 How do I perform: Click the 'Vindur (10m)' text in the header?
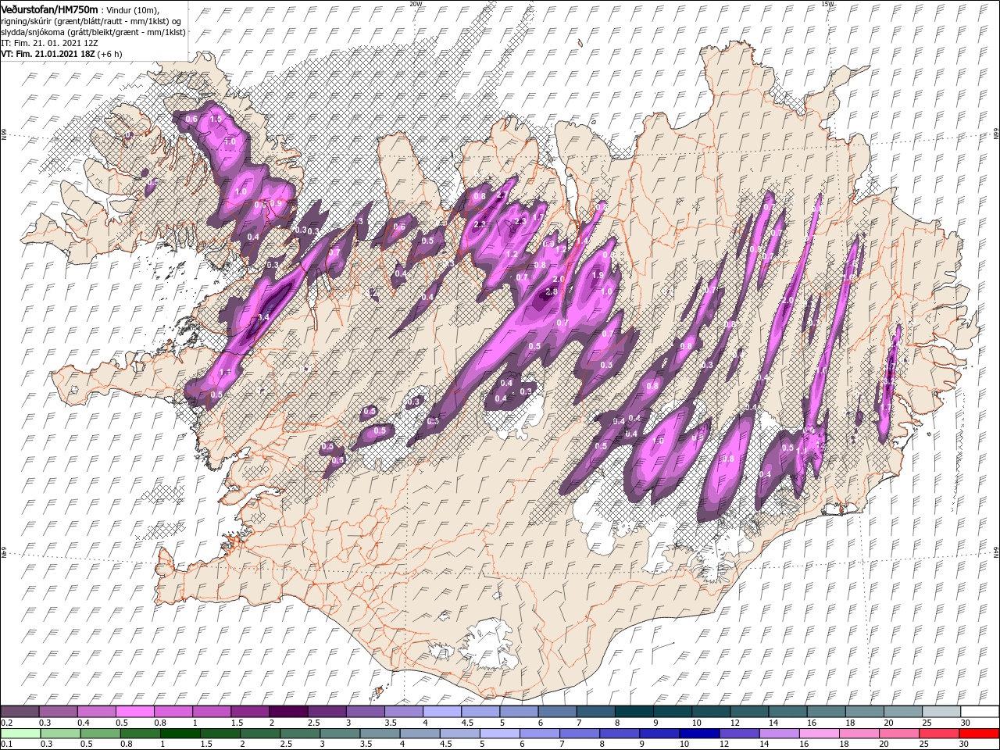point(133,9)
